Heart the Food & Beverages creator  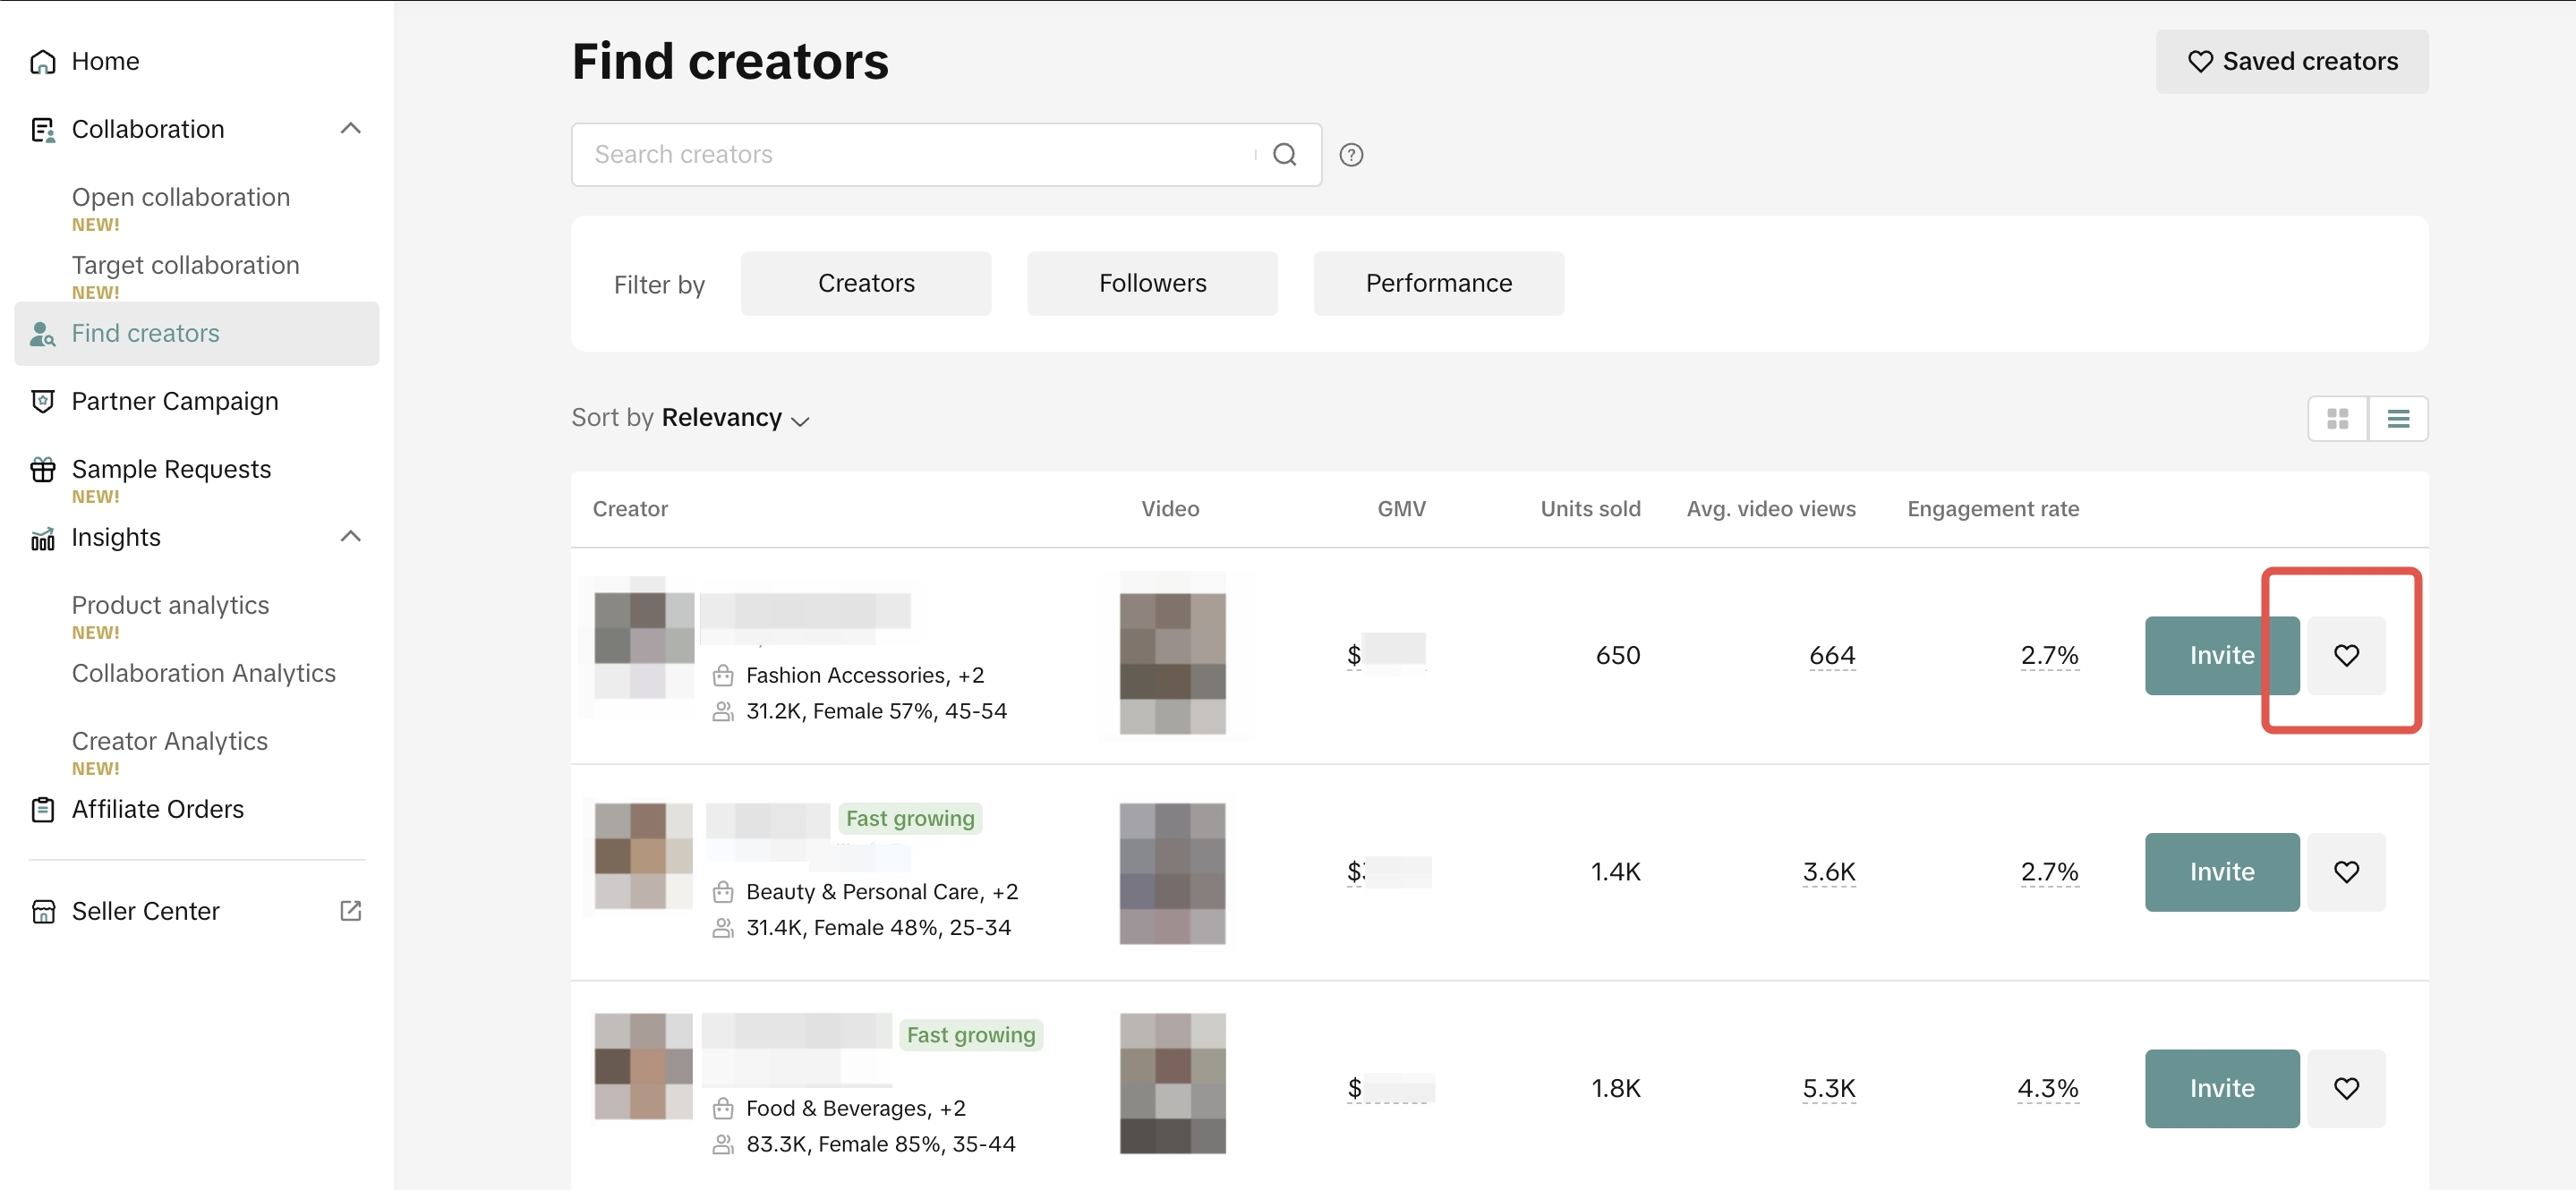tap(2345, 1088)
